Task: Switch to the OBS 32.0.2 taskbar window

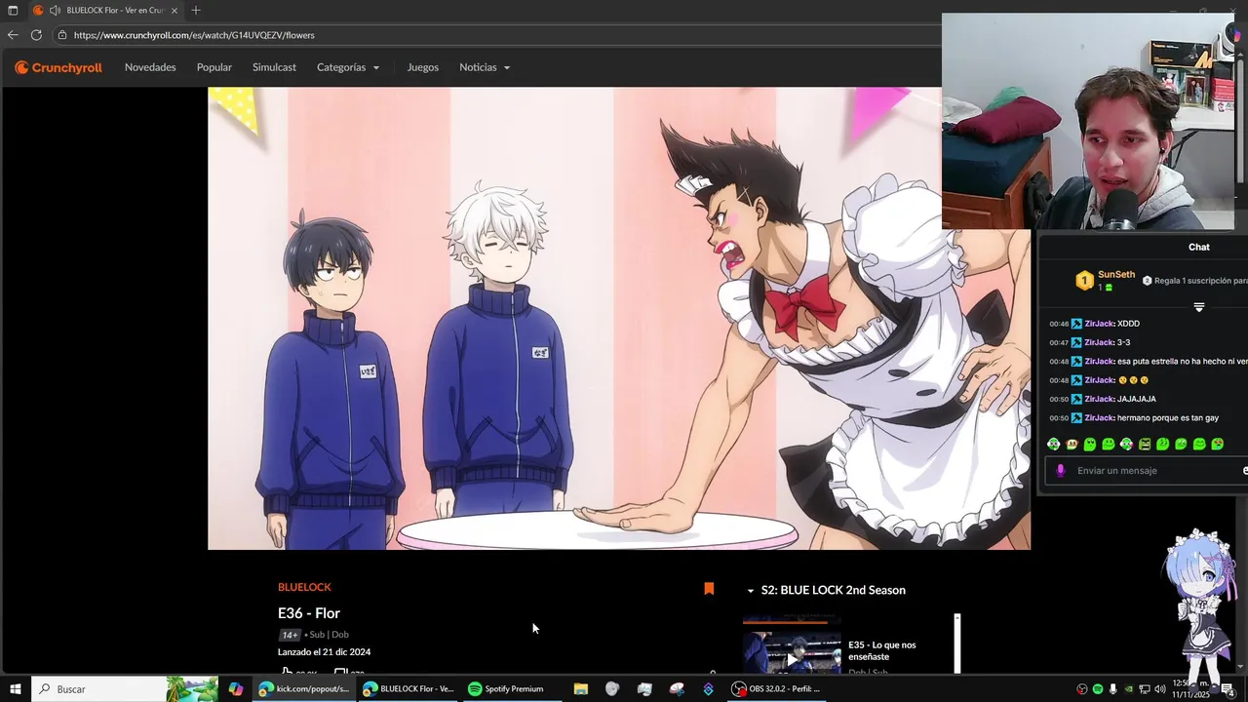Action: pos(777,689)
